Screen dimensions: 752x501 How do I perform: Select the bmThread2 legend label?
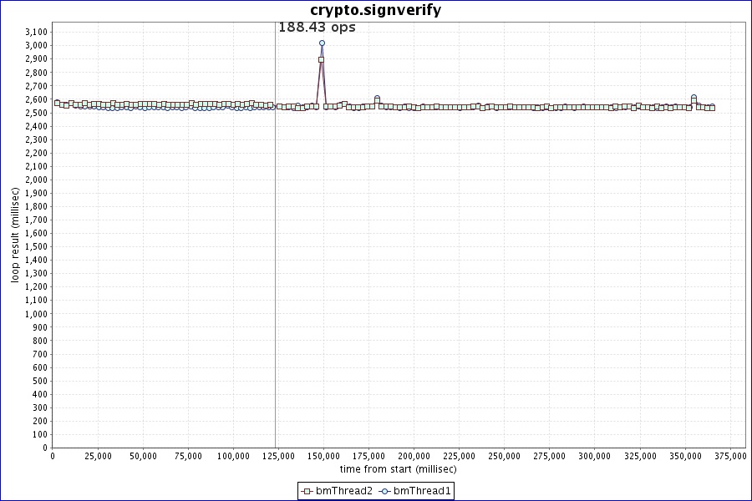(x=344, y=492)
